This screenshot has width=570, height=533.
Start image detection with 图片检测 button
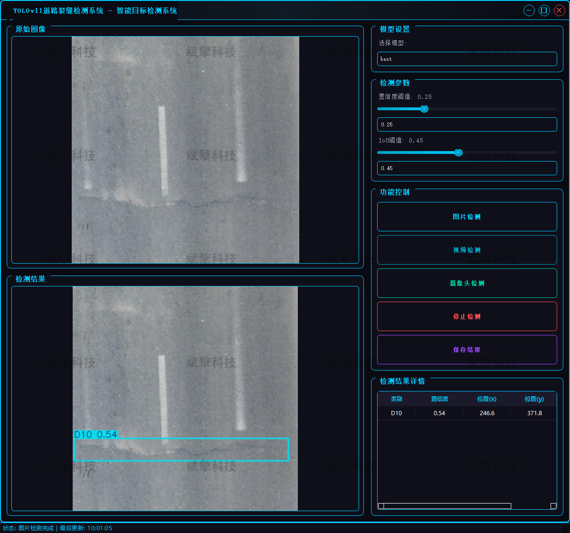(x=467, y=217)
